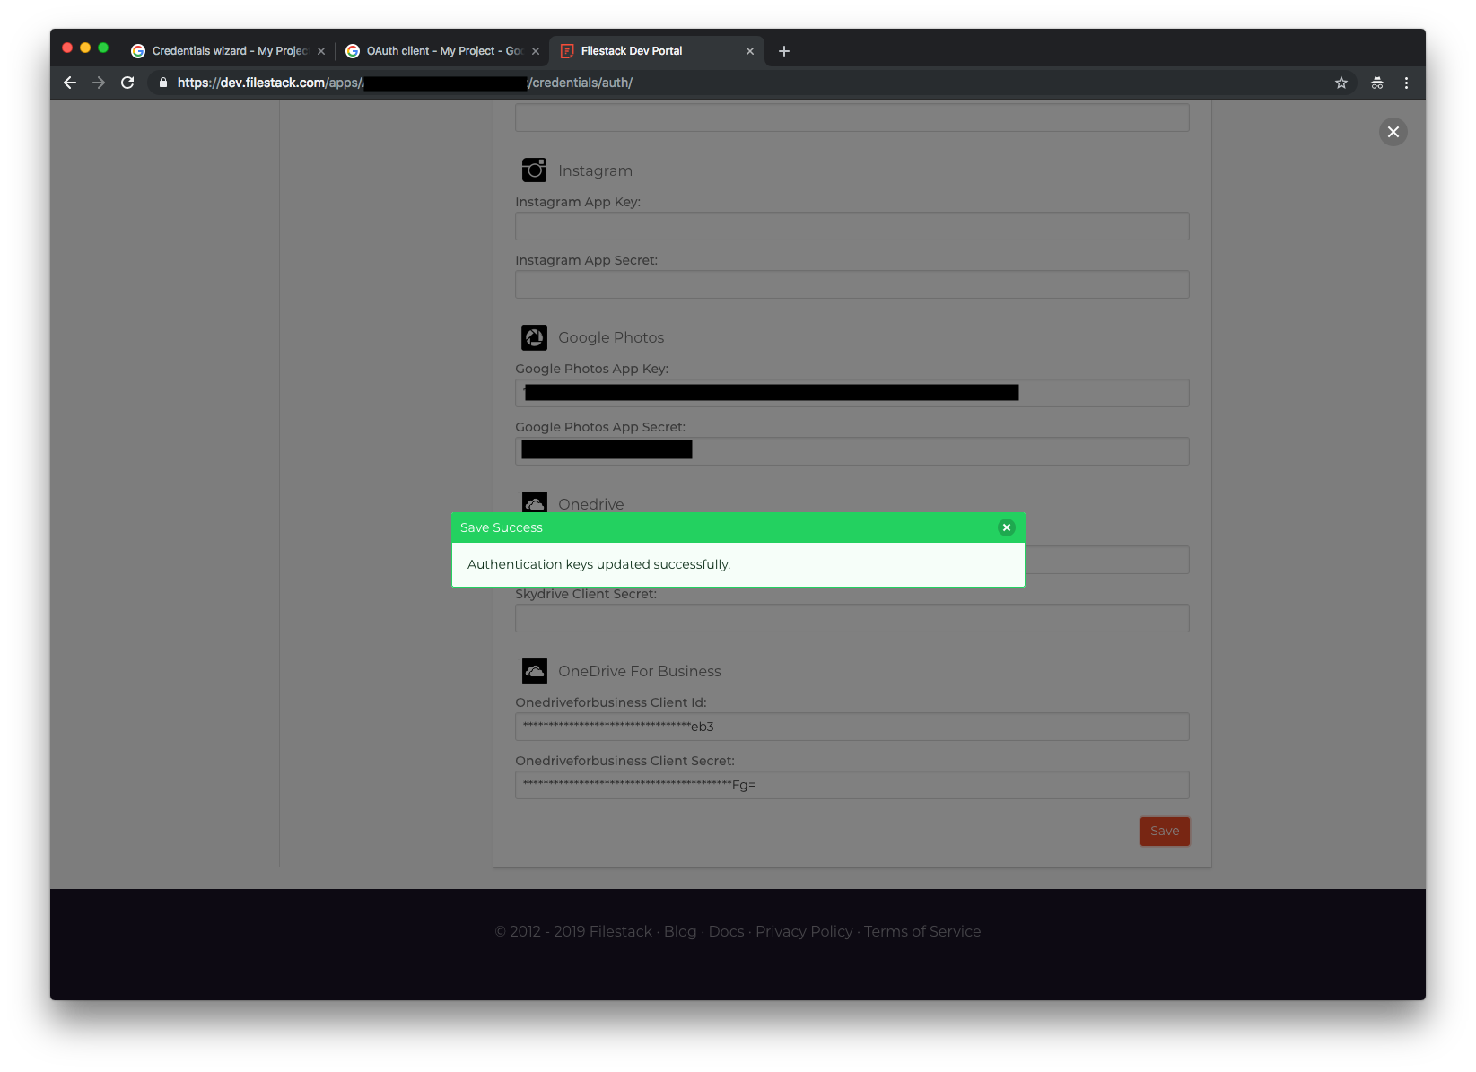Select the Filestack Dev Portal tab
The width and height of the screenshot is (1476, 1072).
pyautogui.click(x=657, y=51)
